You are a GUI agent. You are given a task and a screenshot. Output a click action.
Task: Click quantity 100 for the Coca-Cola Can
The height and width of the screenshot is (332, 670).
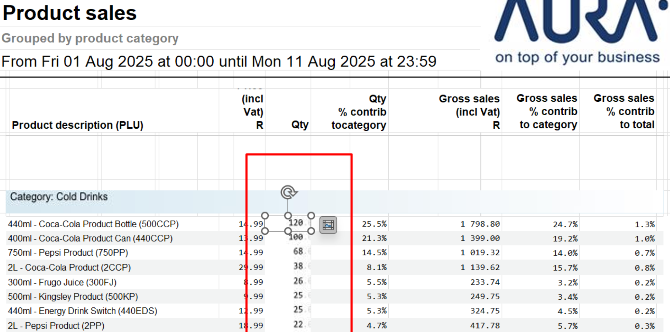[x=296, y=237]
